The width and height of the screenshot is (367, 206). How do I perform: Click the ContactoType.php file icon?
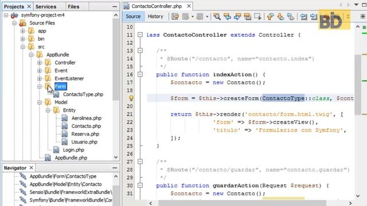[x=56, y=94]
